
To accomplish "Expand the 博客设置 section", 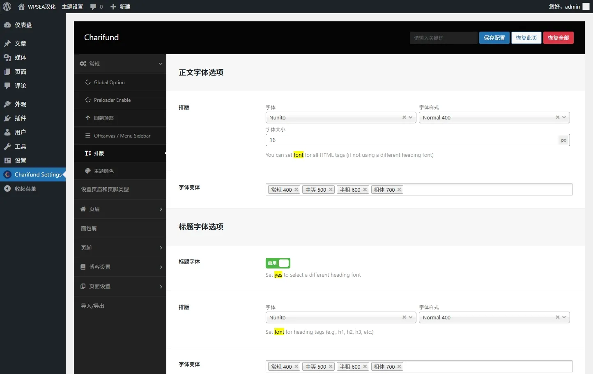I will [120, 267].
